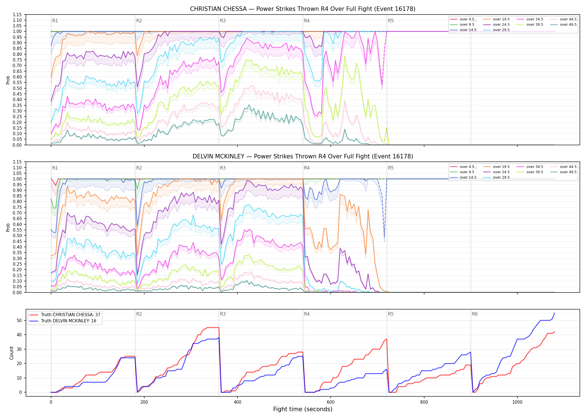Pick 'over 39.5' legend entry in McKinley chart
Viewport: 586px width, 419px height.
[530, 172]
